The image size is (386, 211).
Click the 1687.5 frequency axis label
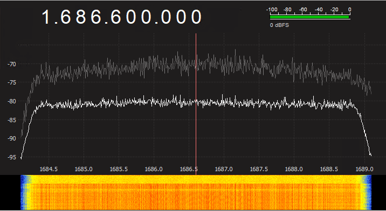click(x=258, y=169)
